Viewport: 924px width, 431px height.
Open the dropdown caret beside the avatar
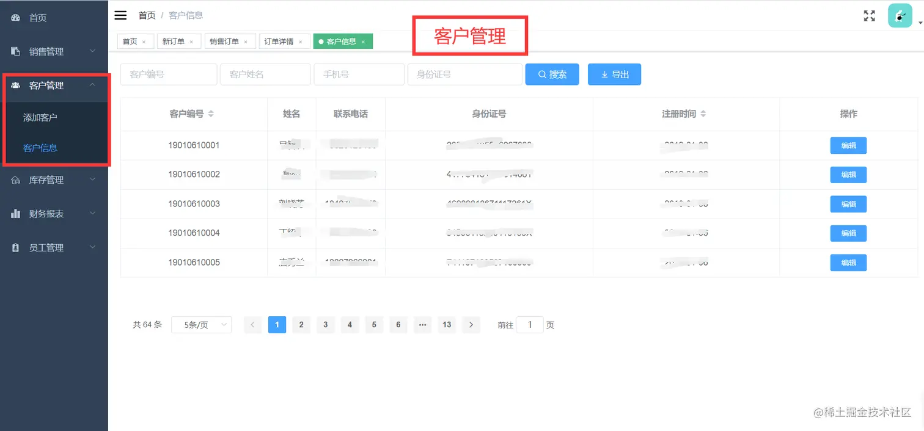click(920, 24)
